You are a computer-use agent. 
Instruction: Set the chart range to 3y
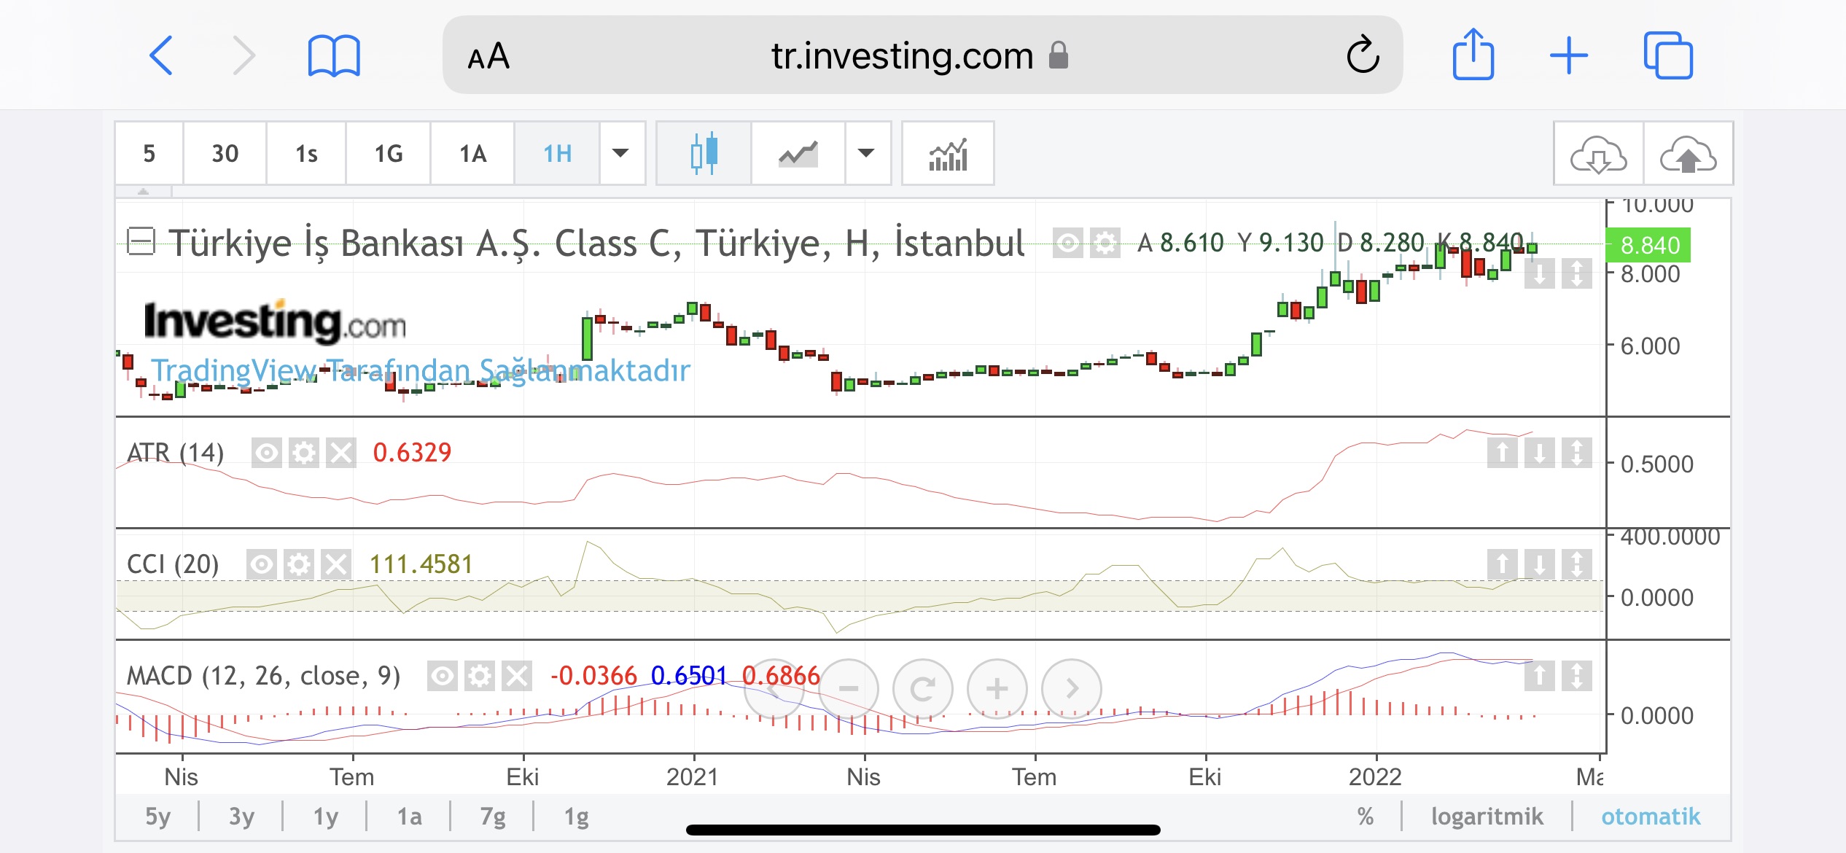[242, 817]
